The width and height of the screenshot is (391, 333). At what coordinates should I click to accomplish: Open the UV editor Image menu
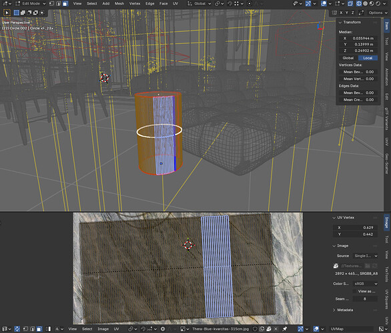coord(103,329)
